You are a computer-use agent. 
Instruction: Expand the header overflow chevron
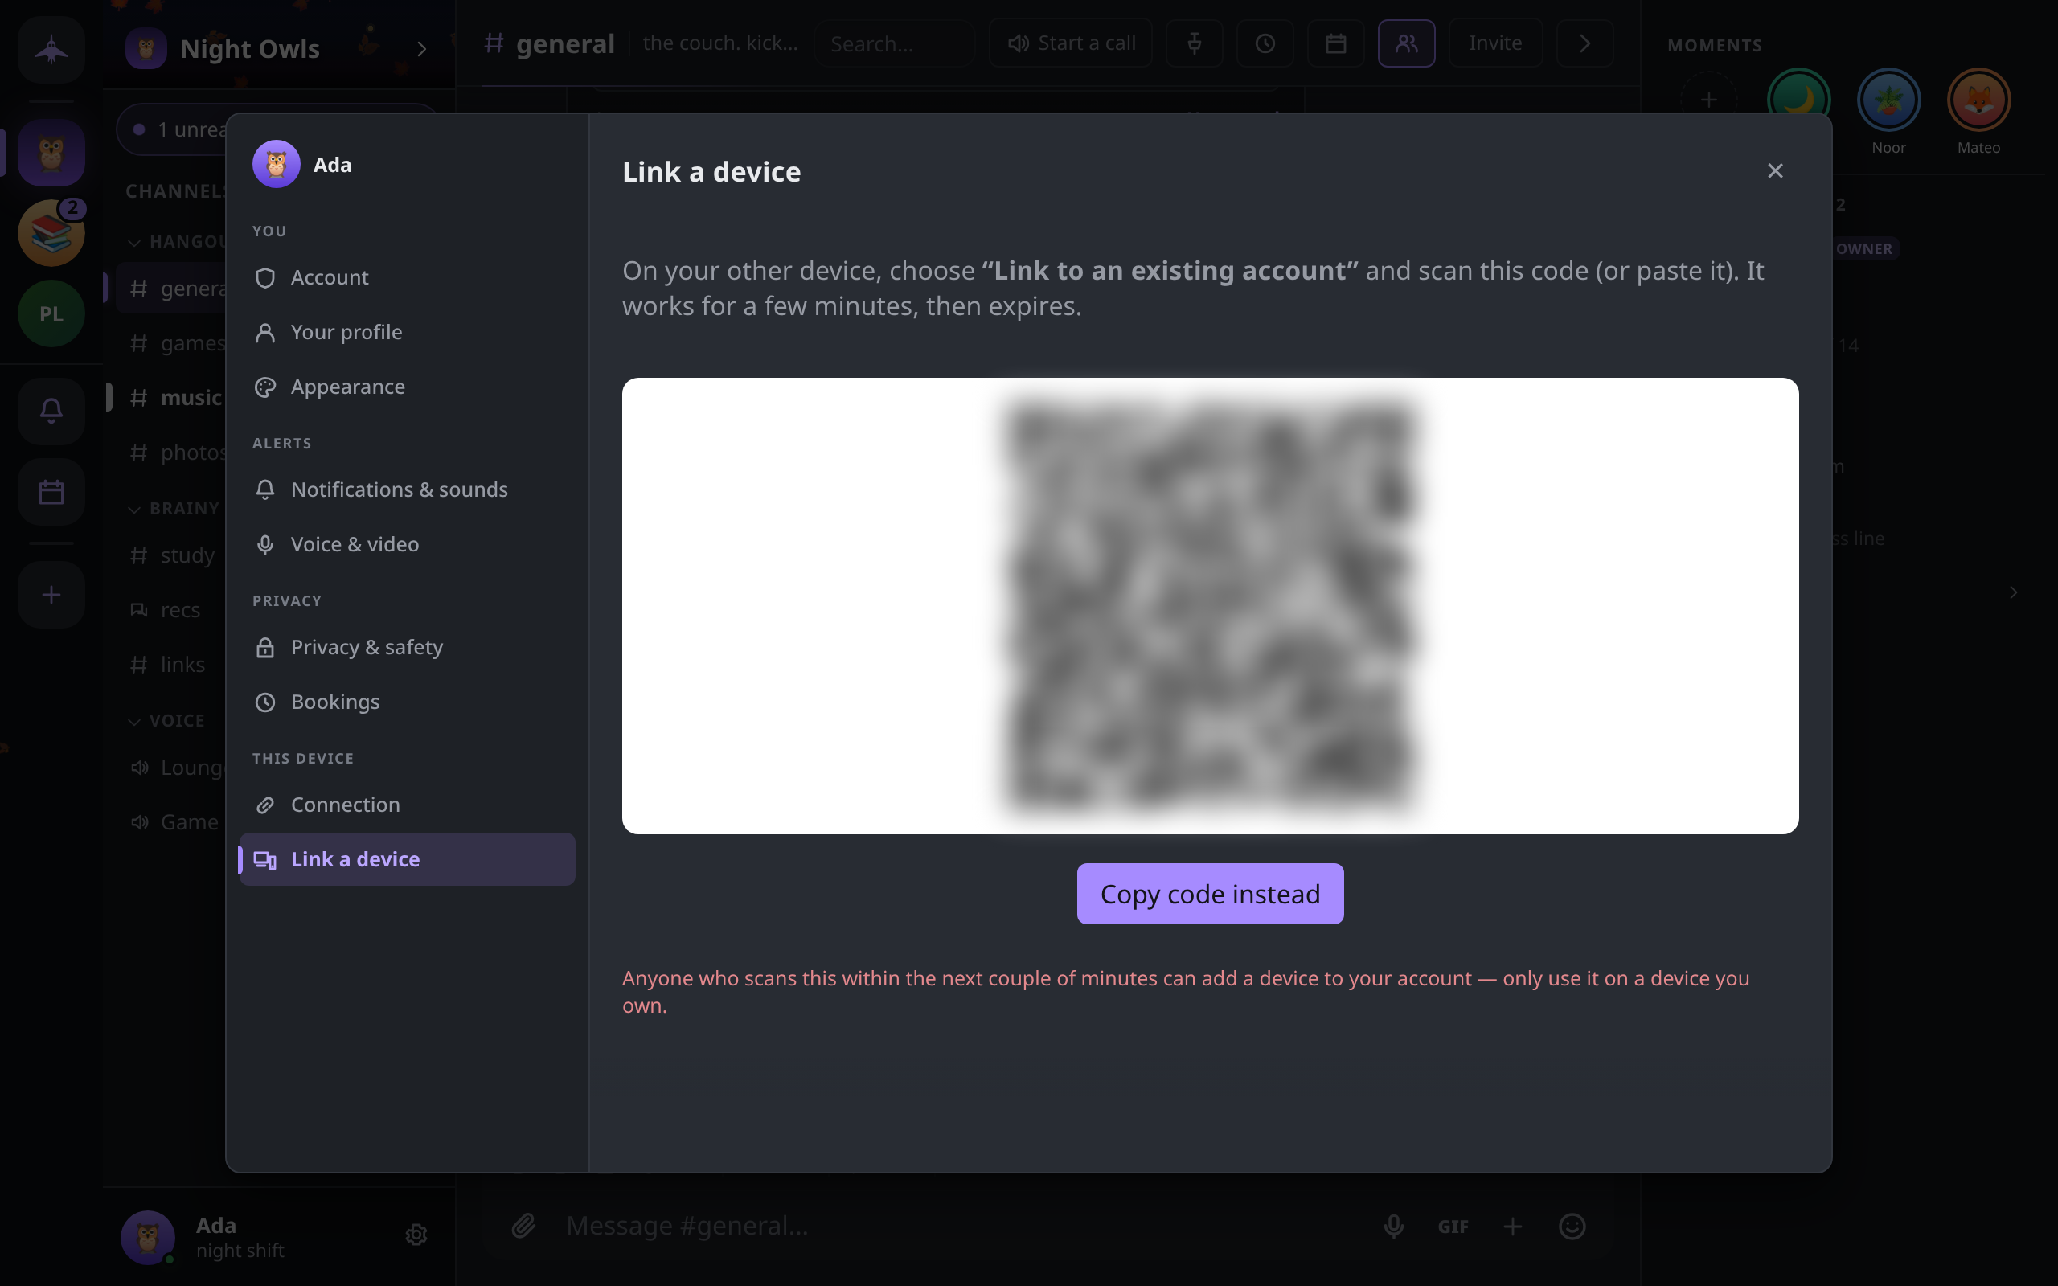coord(1584,43)
